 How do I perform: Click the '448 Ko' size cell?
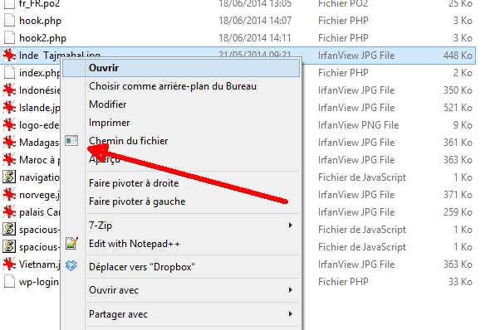click(x=458, y=56)
